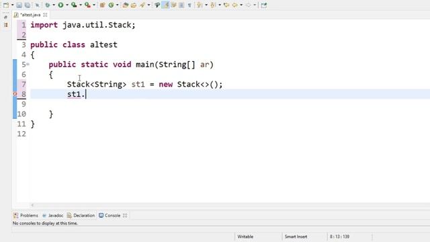Click the 'ar' parameter in main
430x242 pixels.
tap(204, 65)
